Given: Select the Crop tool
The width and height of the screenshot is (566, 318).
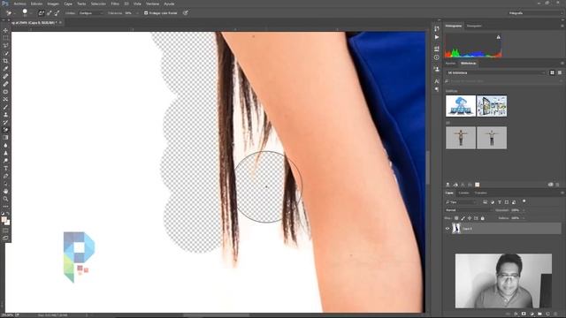Looking at the screenshot, I should (x=5, y=61).
